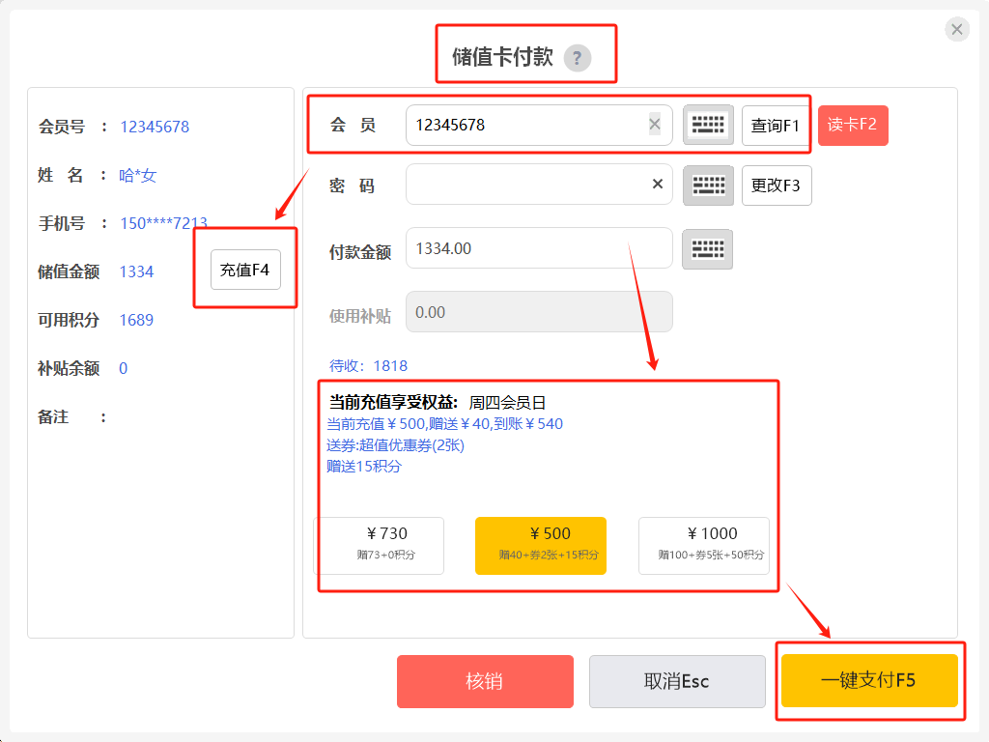The height and width of the screenshot is (742, 989).
Task: Click the 更改F3 change password button
Action: (777, 185)
